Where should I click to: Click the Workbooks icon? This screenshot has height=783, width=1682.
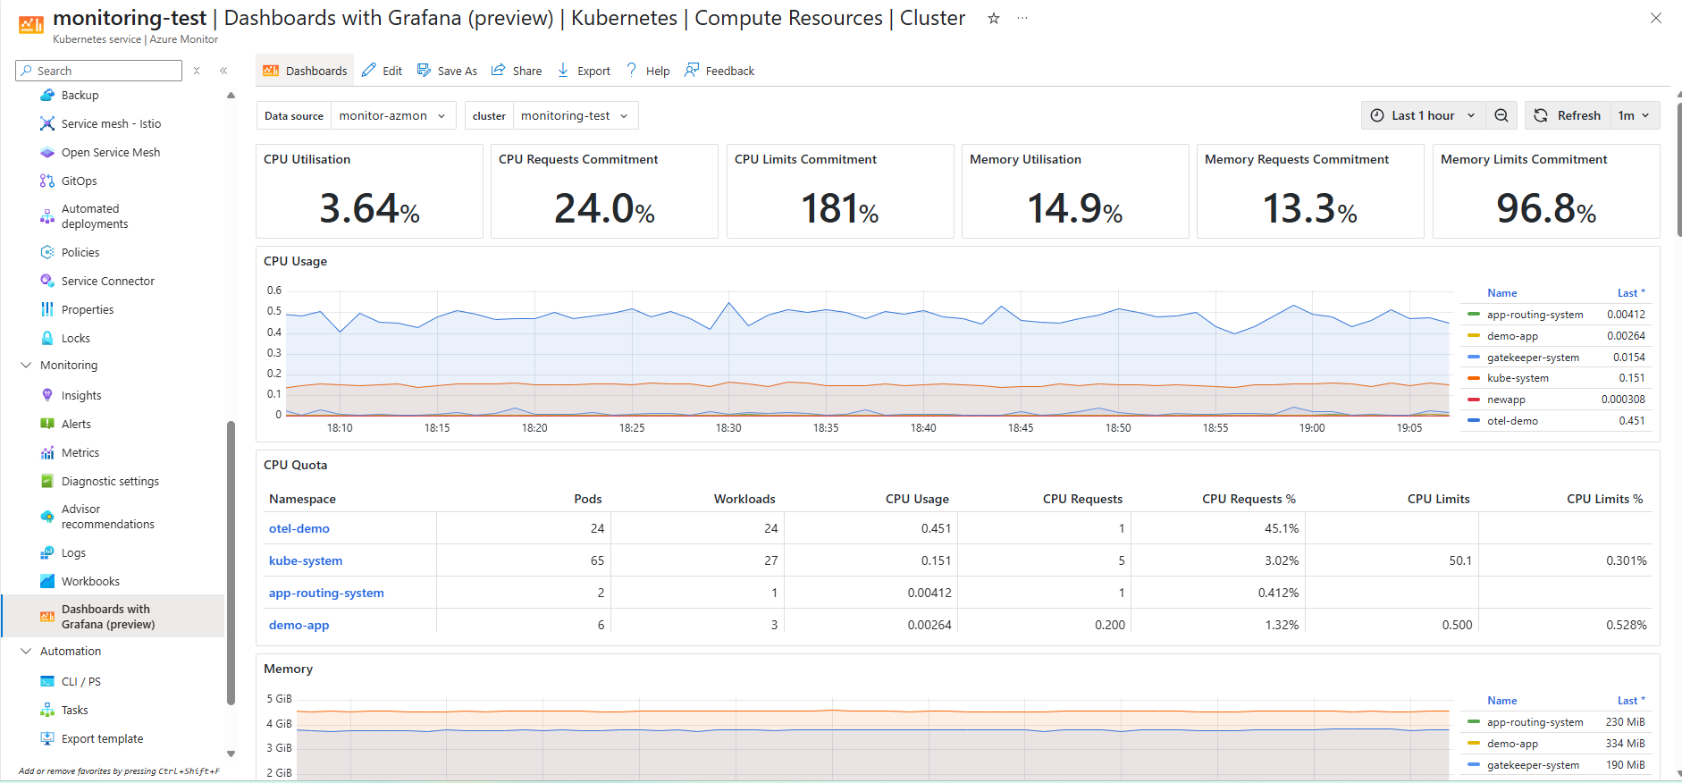(47, 582)
